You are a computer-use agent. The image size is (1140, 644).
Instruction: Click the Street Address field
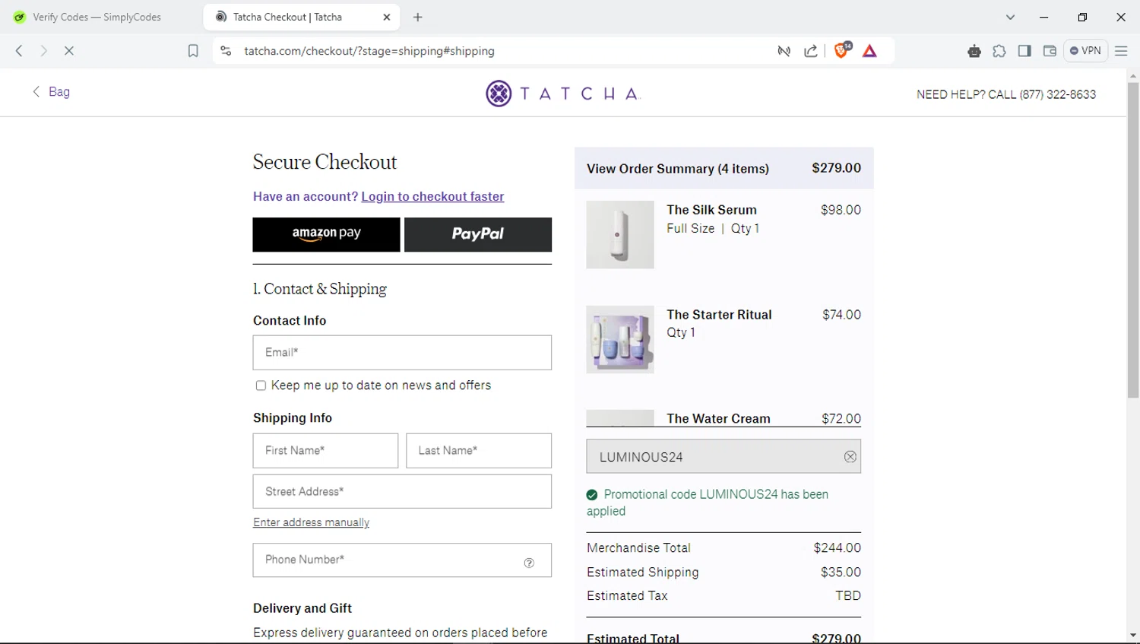point(402,492)
